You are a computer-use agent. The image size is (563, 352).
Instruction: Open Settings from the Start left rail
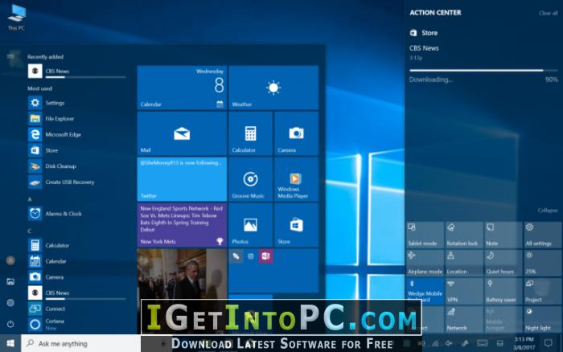[x=10, y=303]
